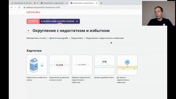176x99 pixels.
Task: Select the active Округление с недостатком tab
Action: [84, 3]
